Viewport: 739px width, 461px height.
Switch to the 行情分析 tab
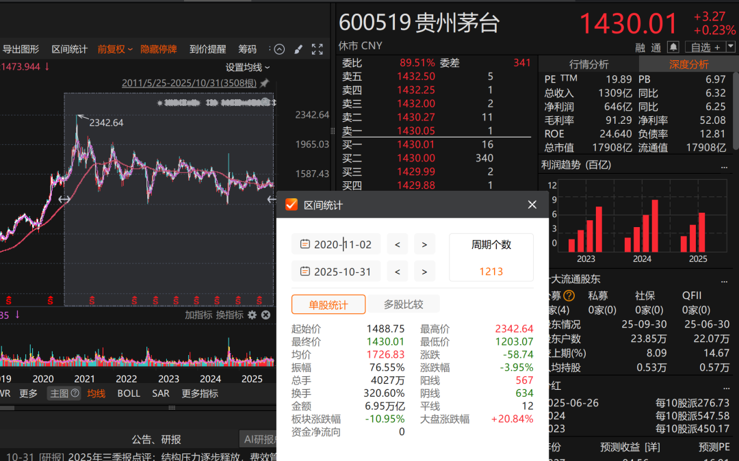588,64
